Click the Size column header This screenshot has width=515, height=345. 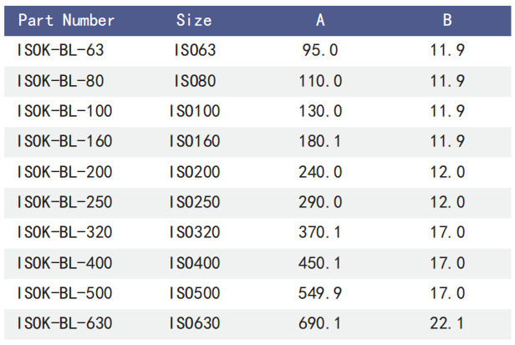click(x=194, y=20)
